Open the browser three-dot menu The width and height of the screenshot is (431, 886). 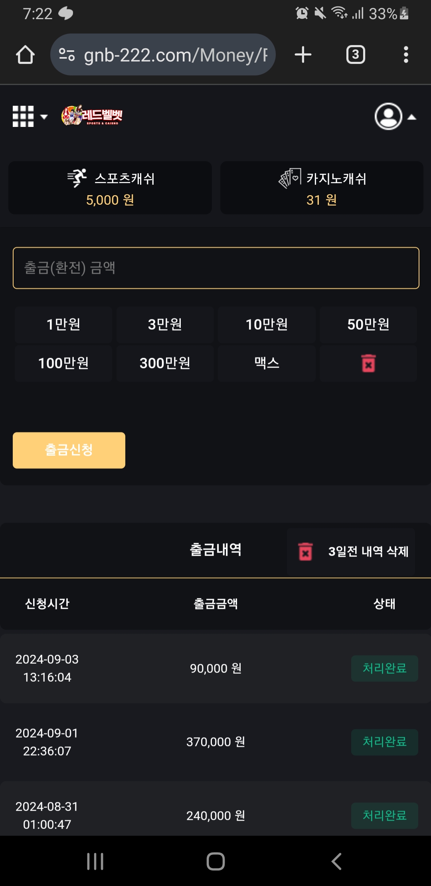tap(406, 55)
